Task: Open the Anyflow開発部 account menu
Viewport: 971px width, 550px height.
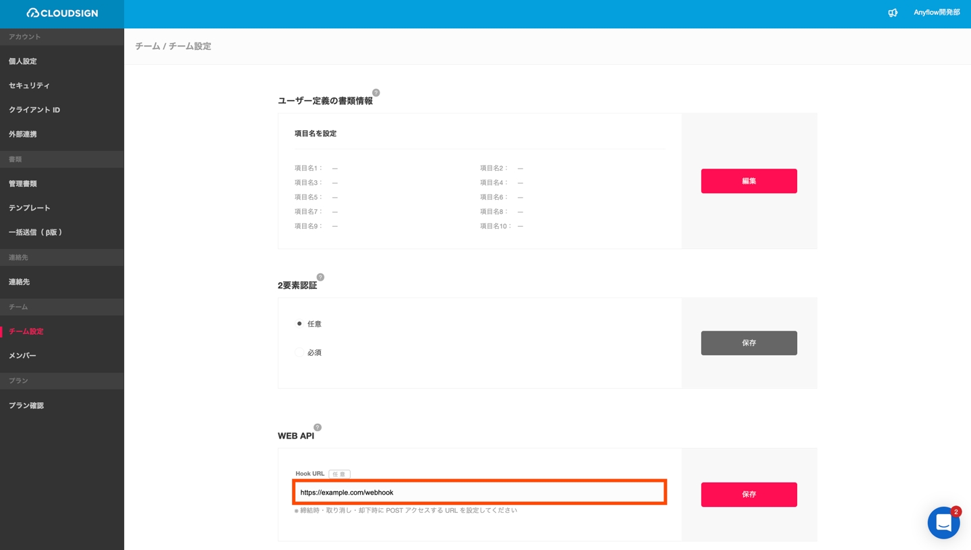Action: (937, 13)
